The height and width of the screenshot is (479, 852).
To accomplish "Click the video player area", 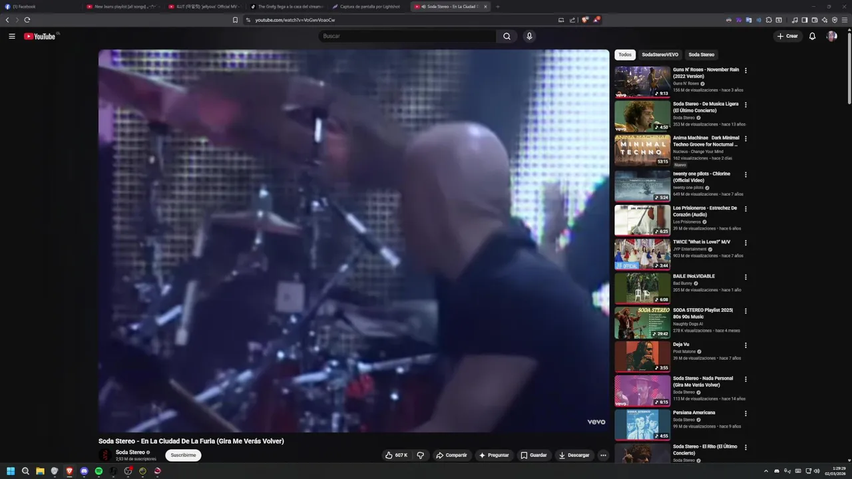I will (353, 241).
